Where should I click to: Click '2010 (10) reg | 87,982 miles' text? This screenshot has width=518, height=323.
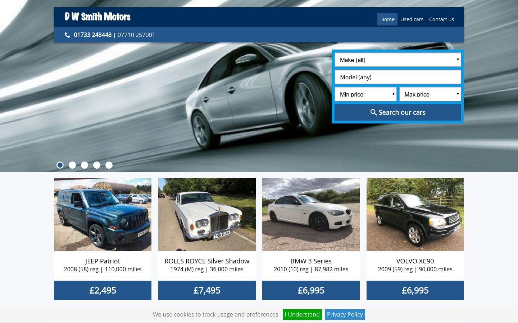pos(311,270)
